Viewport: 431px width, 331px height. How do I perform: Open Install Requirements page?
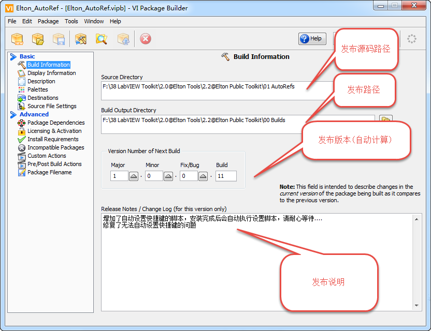click(x=53, y=139)
